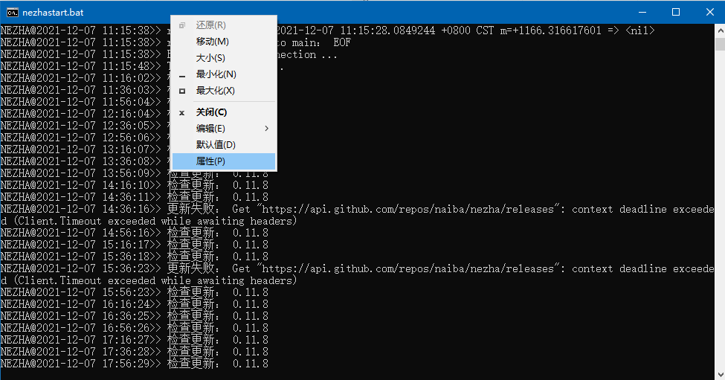Open 属性(P) properties entry
Image resolution: width=725 pixels, height=380 pixels.
tap(224, 161)
